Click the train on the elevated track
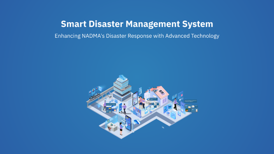The image size is (274, 154). [x=95, y=96]
